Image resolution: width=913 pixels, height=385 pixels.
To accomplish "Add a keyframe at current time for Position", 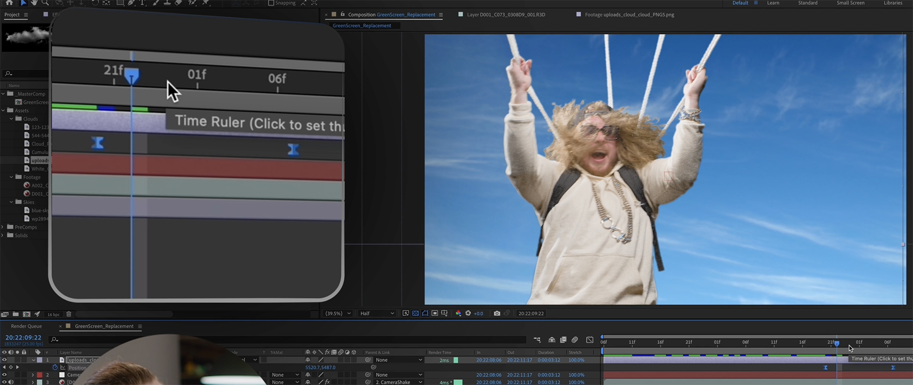I will pyautogui.click(x=11, y=367).
